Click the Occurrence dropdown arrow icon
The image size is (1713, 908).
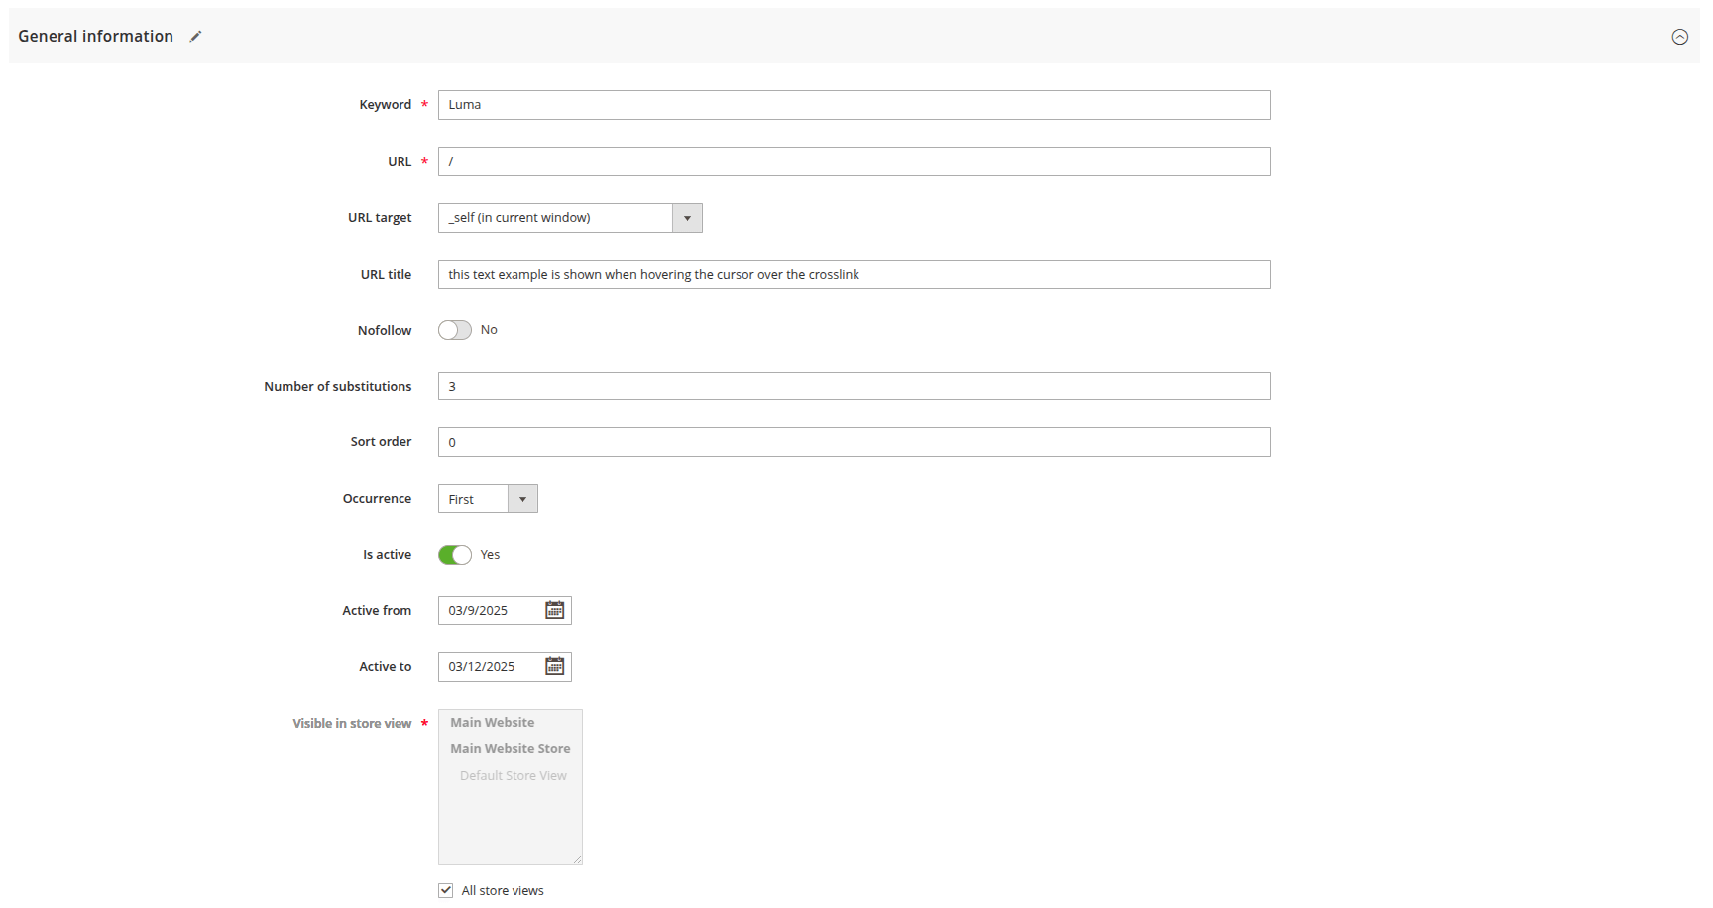coord(522,498)
